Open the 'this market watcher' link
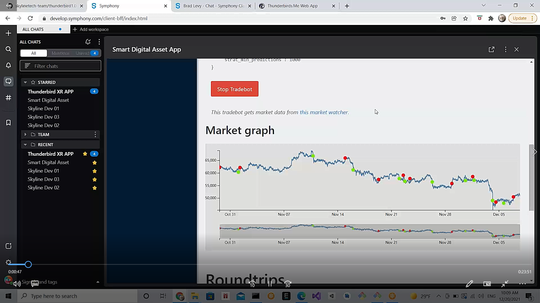This screenshot has height=303, width=540. click(x=324, y=112)
